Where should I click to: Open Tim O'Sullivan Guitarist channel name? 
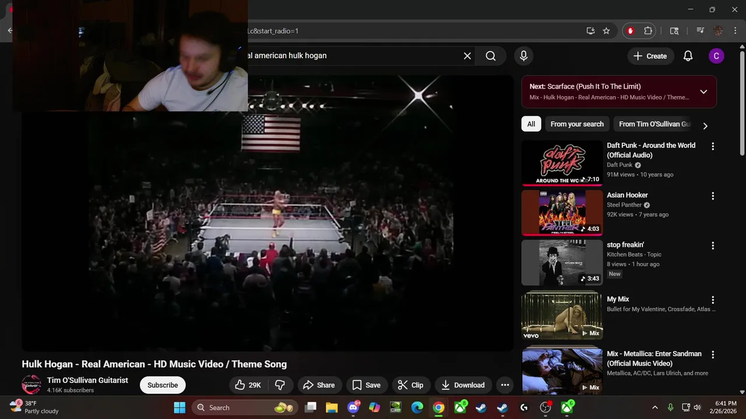[x=87, y=380]
